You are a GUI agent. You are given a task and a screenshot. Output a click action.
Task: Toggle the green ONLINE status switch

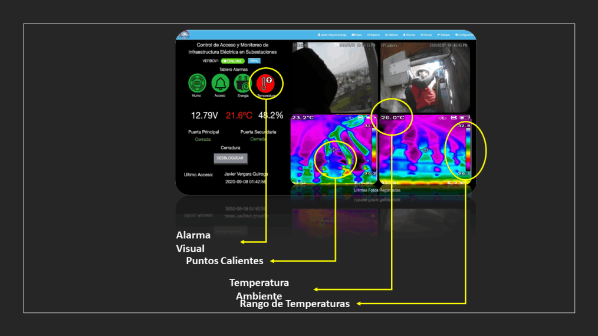tap(233, 61)
